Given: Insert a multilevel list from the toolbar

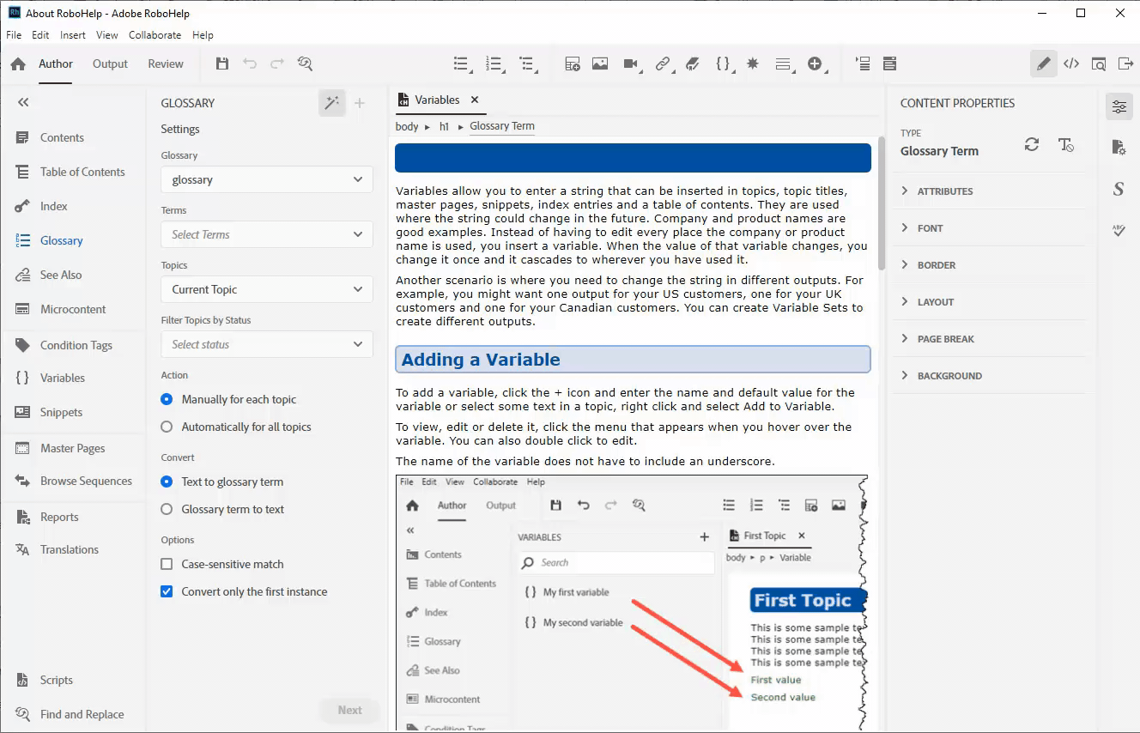Looking at the screenshot, I should 527,64.
